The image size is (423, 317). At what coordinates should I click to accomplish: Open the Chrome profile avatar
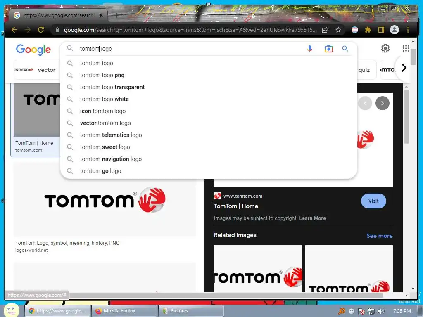(394, 30)
